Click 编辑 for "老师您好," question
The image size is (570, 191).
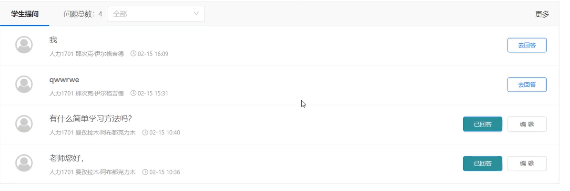527,163
